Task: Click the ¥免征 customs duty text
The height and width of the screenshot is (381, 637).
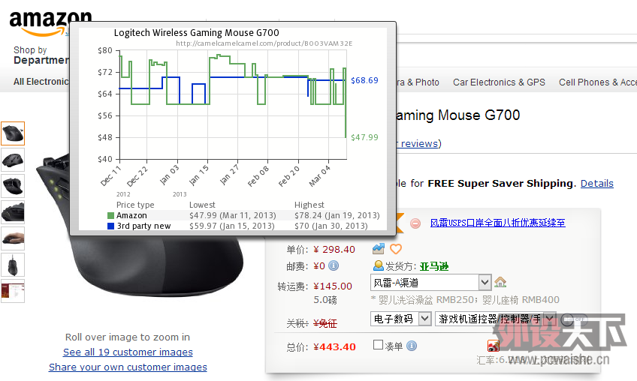Action: click(x=325, y=323)
